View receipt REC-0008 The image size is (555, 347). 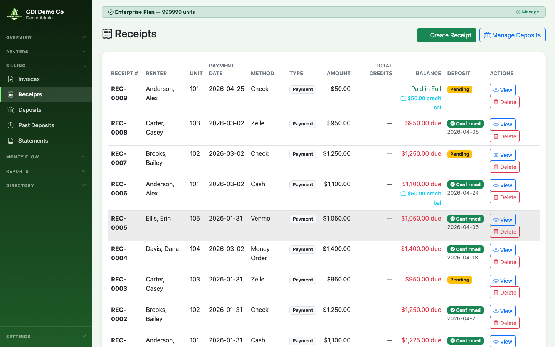pyautogui.click(x=503, y=125)
